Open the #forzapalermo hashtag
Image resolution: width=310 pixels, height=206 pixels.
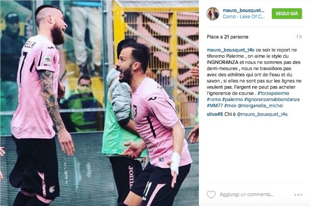click(273, 93)
